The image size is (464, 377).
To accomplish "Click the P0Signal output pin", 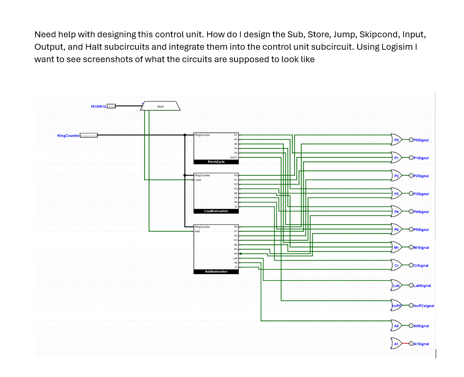I will click(411, 140).
